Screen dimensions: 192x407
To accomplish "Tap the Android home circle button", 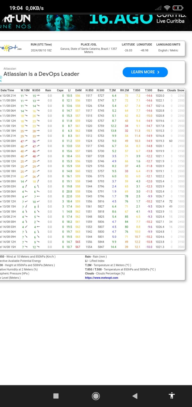I will 96,396.
